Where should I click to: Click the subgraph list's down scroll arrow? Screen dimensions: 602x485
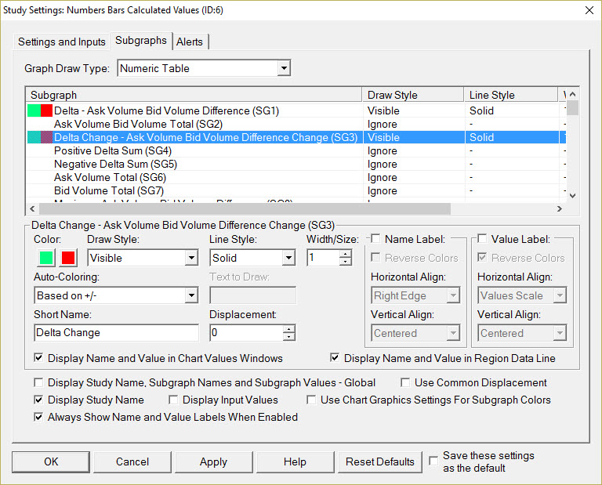click(572, 196)
